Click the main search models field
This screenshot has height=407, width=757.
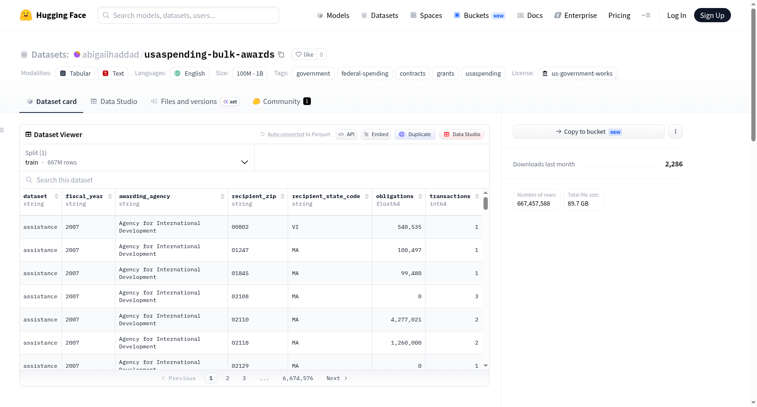pos(188,15)
